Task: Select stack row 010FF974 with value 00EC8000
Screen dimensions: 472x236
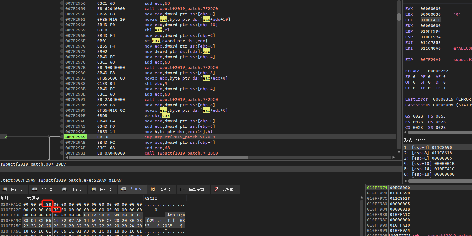Action: [x=419, y=188]
